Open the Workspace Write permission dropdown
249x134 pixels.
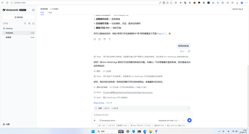(108, 121)
